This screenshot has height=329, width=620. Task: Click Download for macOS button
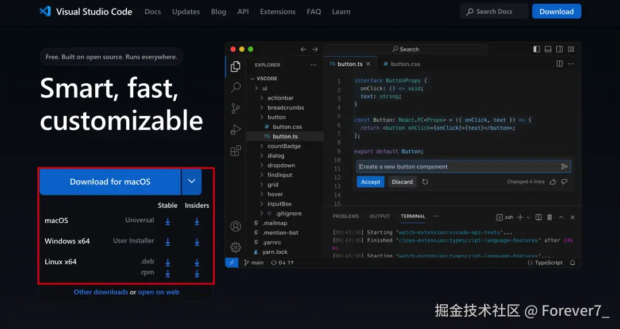110,181
